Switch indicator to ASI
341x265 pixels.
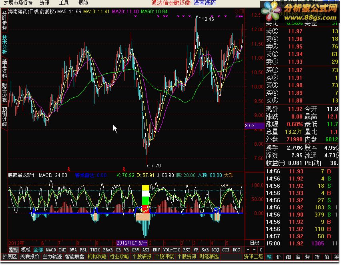coord(146,250)
